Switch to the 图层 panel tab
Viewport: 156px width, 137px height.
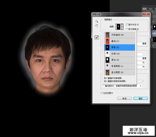point(145,8)
